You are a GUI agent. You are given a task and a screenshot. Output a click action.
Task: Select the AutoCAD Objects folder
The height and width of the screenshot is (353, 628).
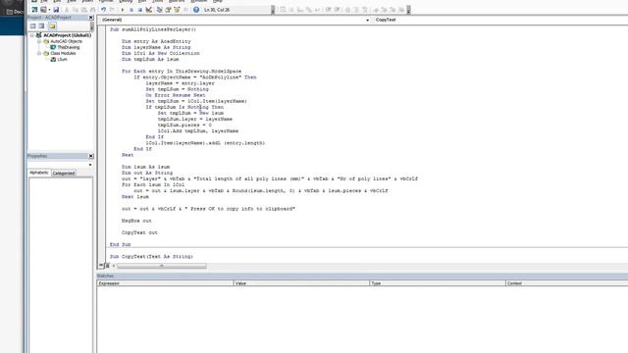(x=66, y=41)
